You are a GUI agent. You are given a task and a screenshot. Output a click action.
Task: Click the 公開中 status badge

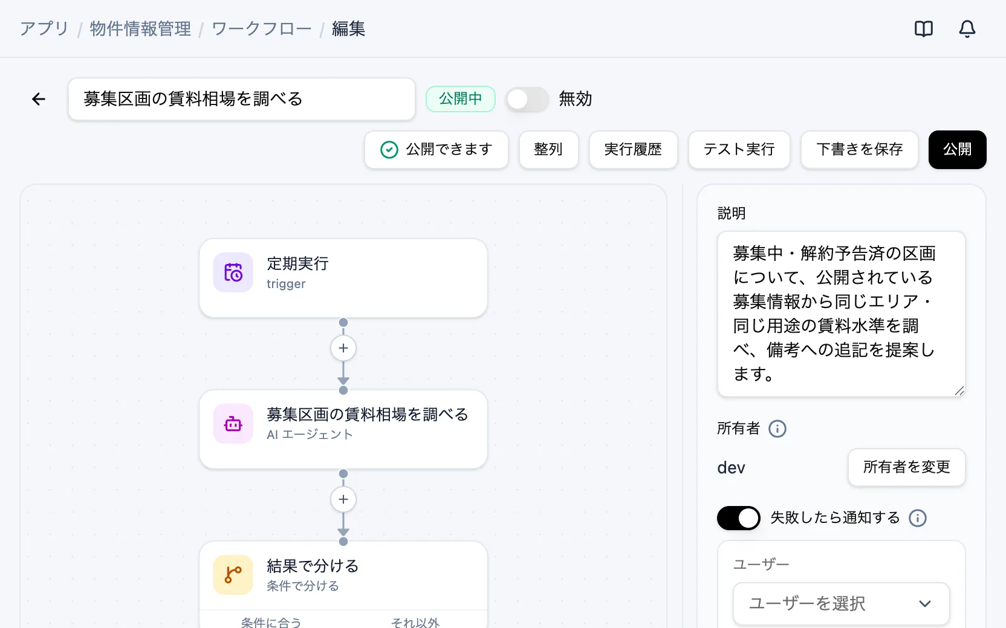pos(461,99)
